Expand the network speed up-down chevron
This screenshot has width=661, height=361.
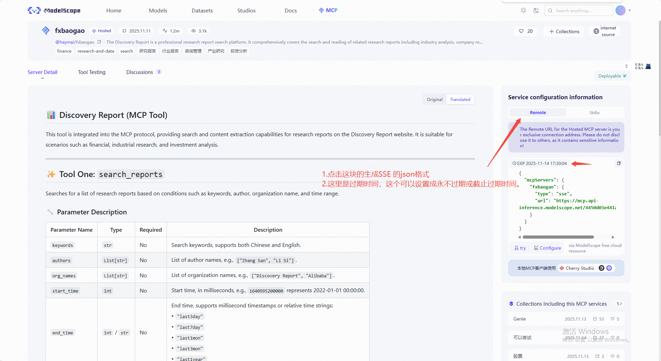pyautogui.click(x=626, y=66)
